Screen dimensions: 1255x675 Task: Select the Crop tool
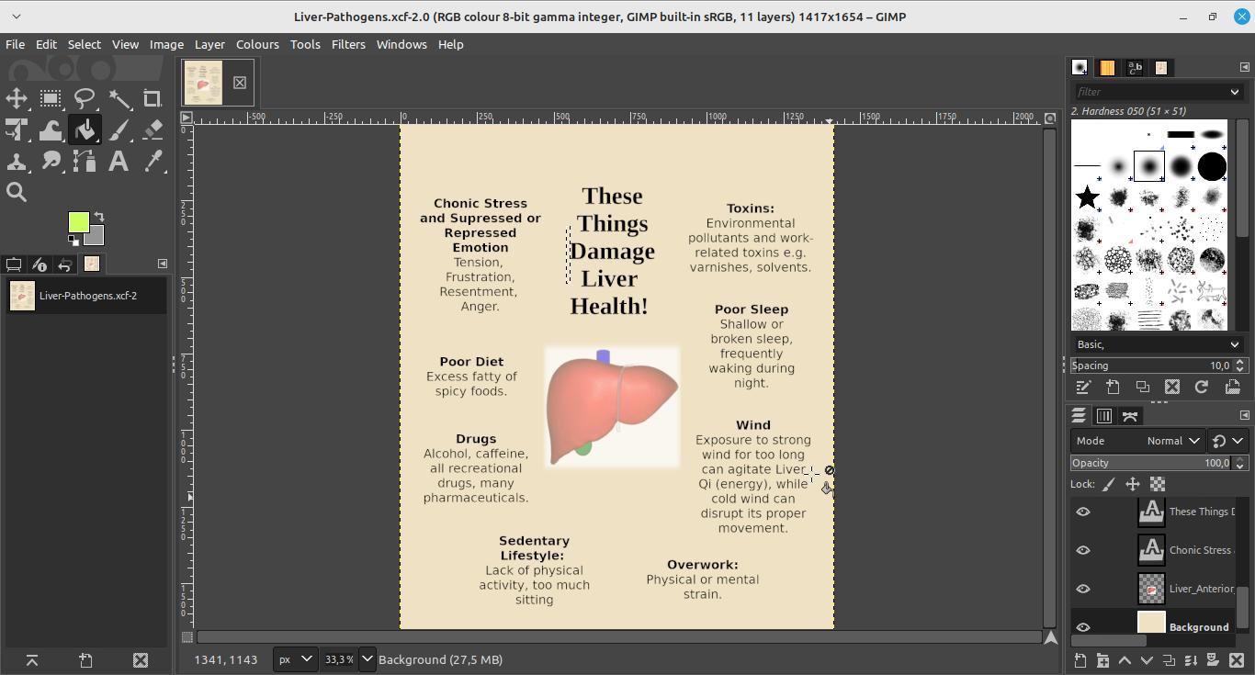(x=153, y=99)
